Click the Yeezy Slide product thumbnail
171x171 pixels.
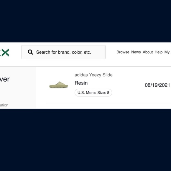coord(59,85)
